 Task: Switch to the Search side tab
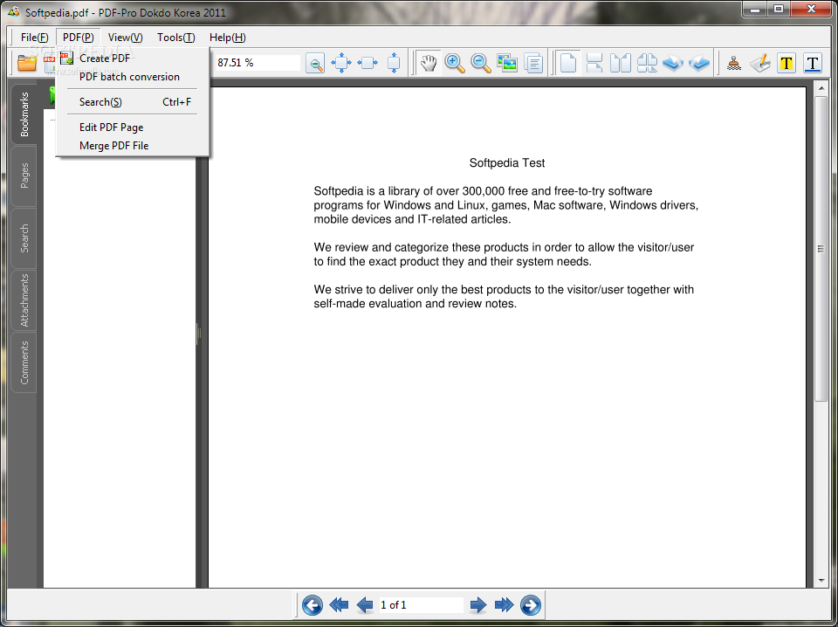(24, 238)
